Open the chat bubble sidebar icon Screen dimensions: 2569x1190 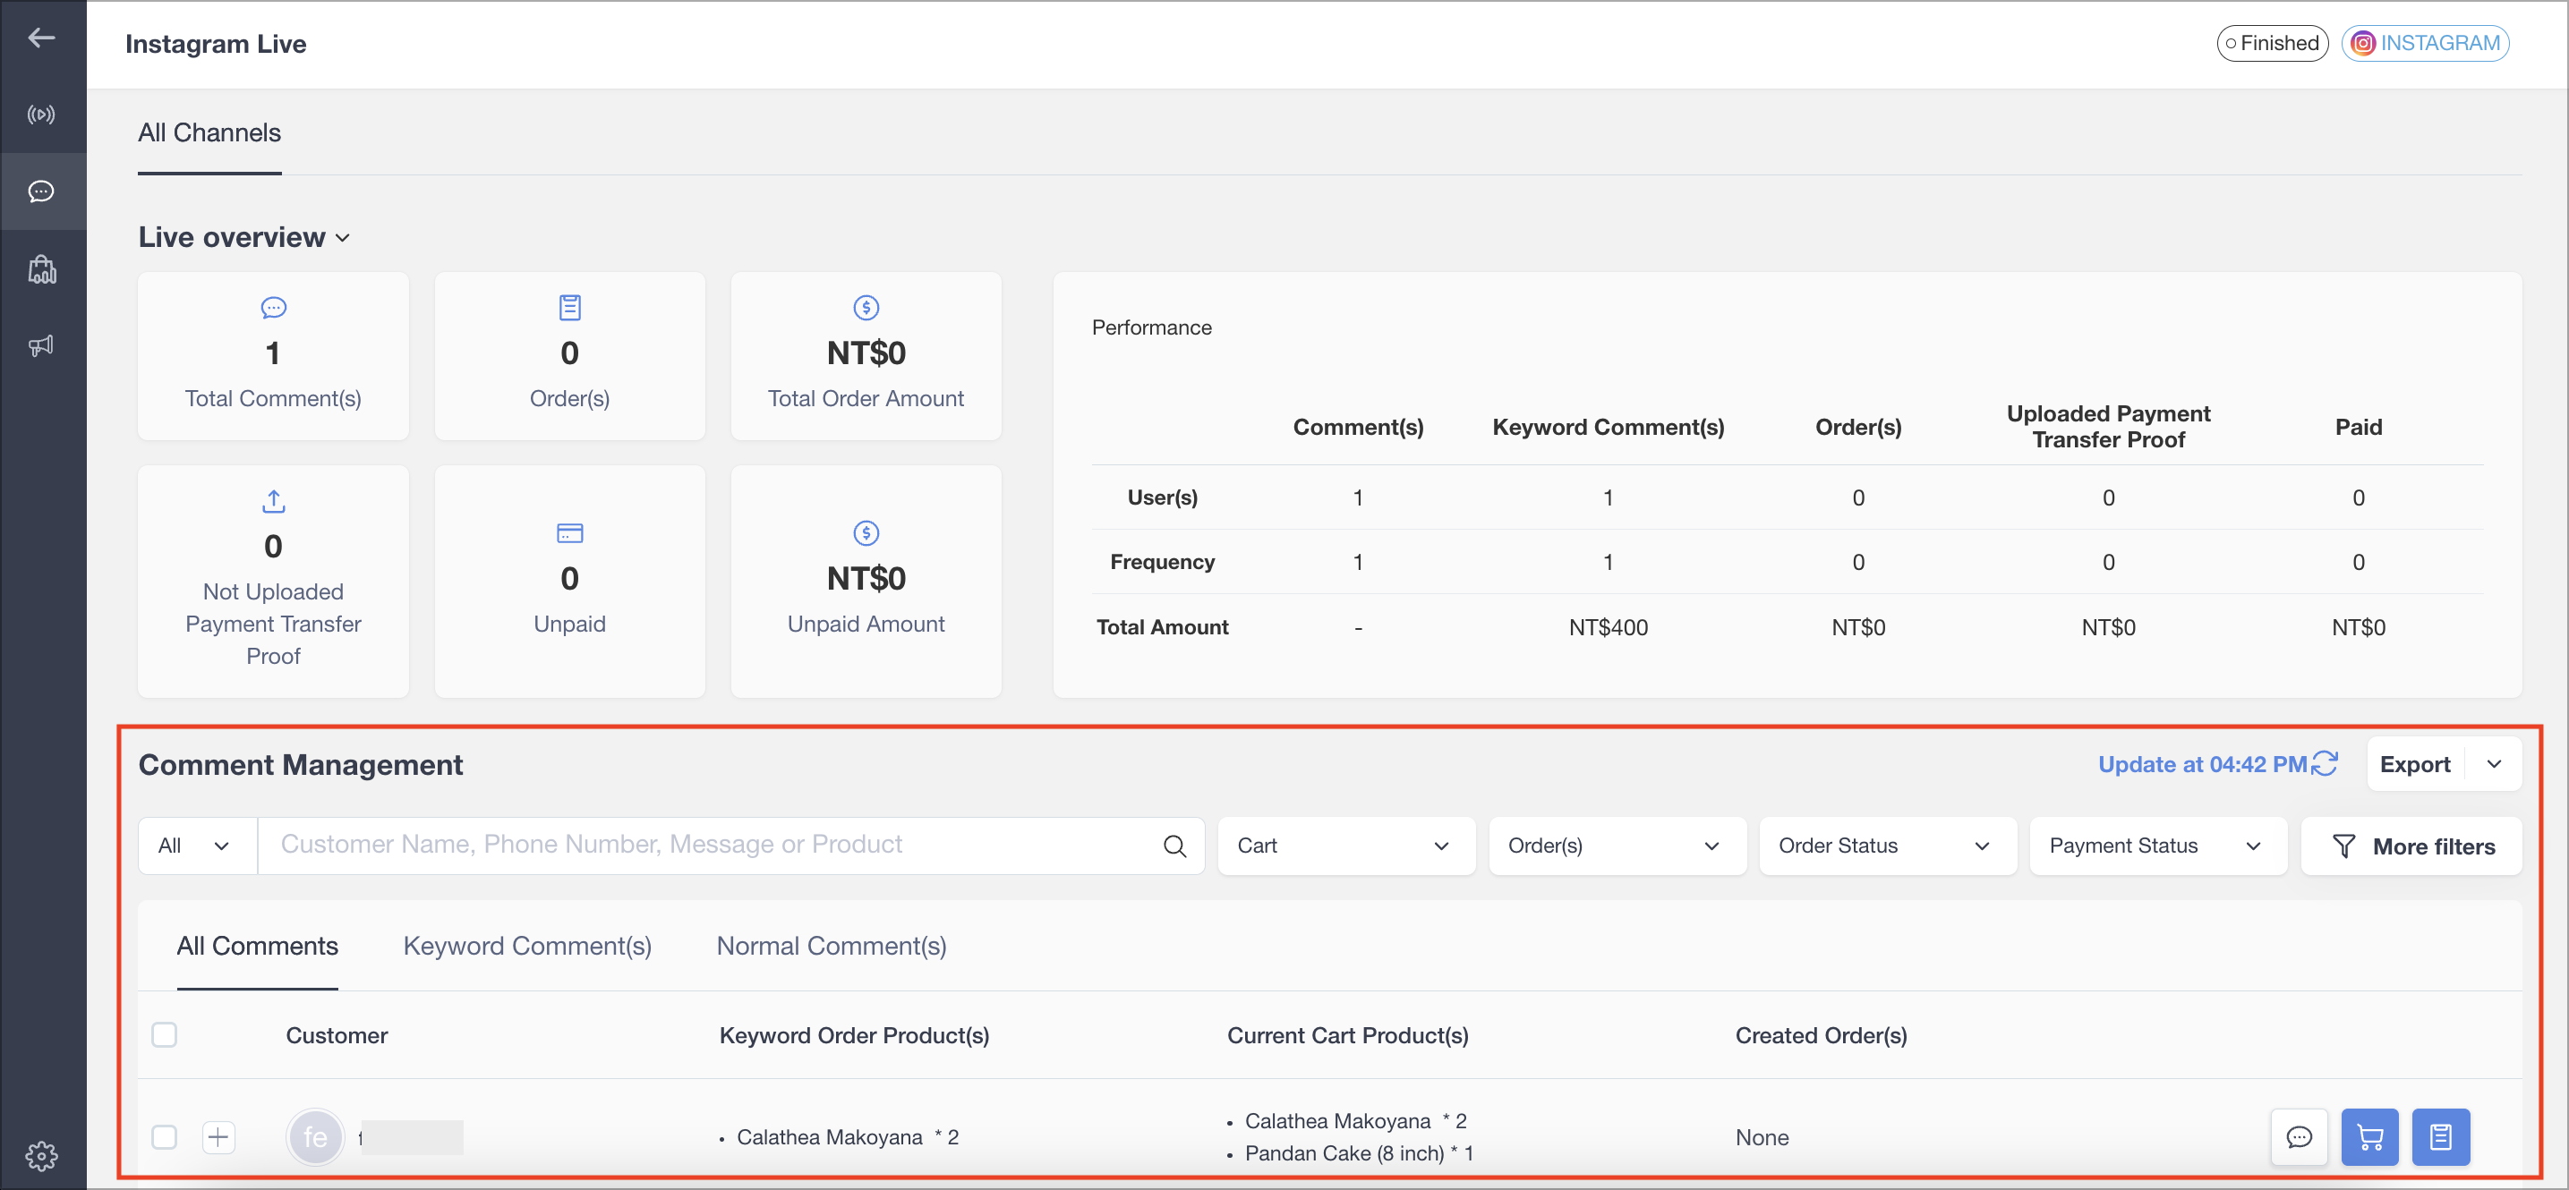(x=41, y=191)
